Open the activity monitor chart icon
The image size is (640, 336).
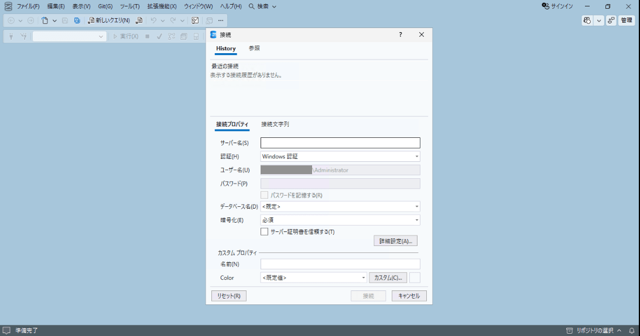click(x=195, y=20)
